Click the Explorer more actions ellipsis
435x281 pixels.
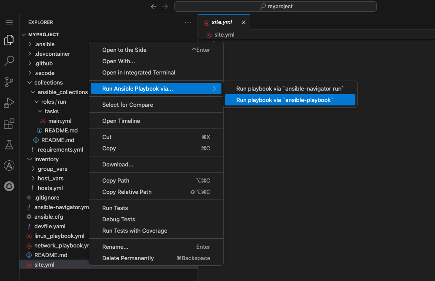pyautogui.click(x=188, y=22)
